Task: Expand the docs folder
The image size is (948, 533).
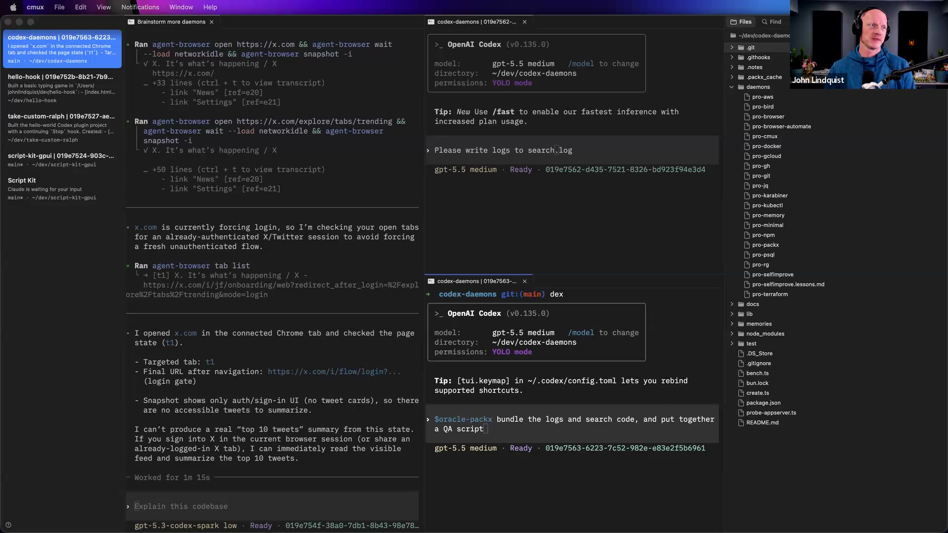Action: click(x=732, y=304)
